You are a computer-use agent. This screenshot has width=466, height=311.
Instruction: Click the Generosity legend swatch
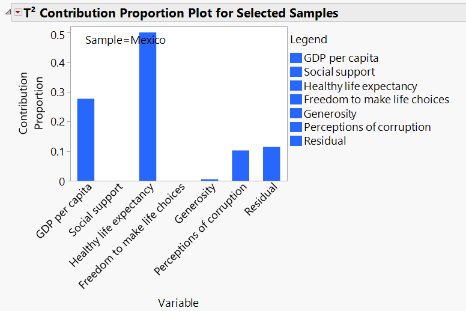295,113
